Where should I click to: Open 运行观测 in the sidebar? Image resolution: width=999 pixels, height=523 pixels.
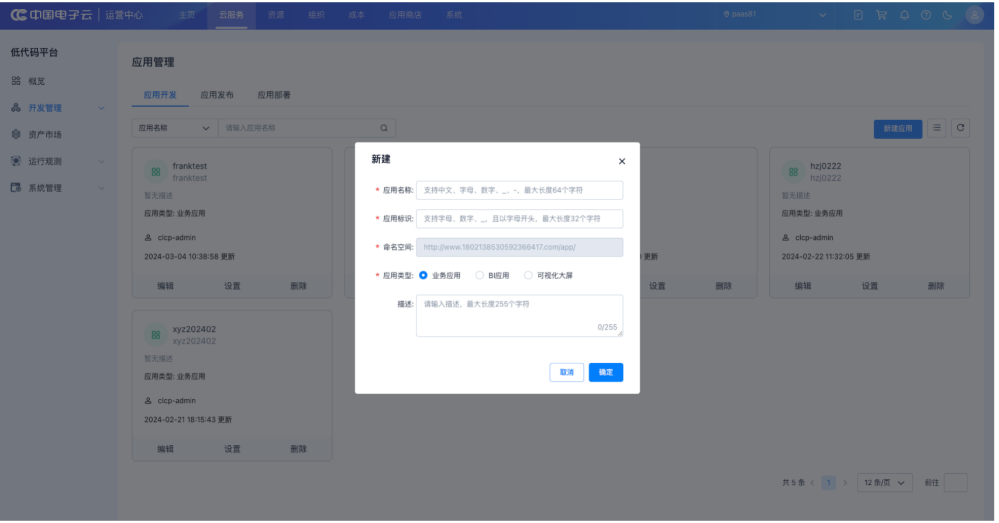coord(45,162)
